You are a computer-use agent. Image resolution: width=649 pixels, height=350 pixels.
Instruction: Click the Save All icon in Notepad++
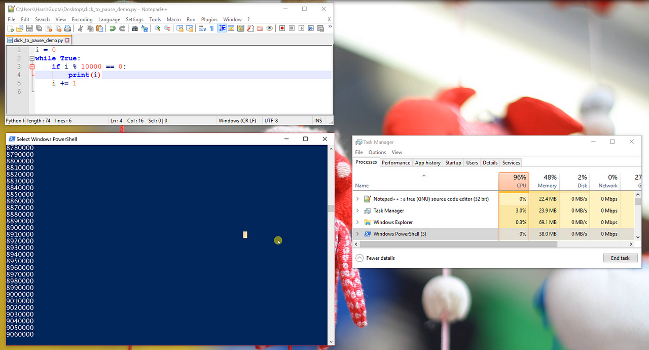tap(39, 28)
